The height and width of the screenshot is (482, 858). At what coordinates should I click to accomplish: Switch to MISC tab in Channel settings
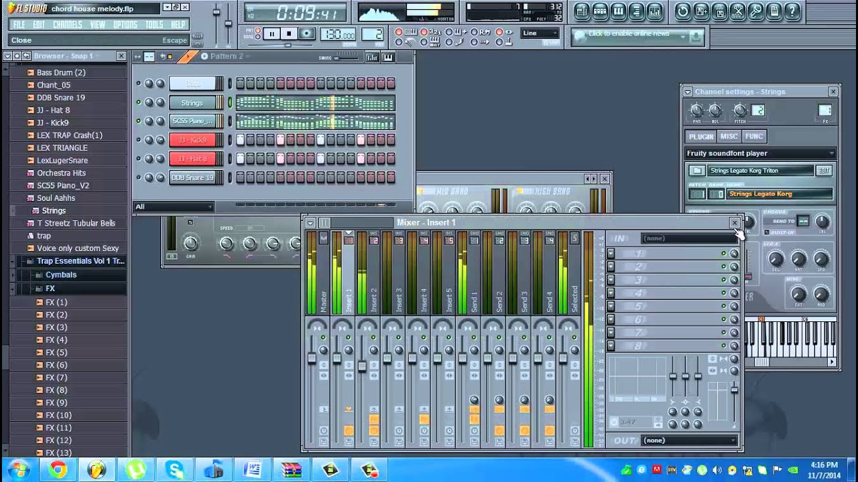[x=729, y=137]
